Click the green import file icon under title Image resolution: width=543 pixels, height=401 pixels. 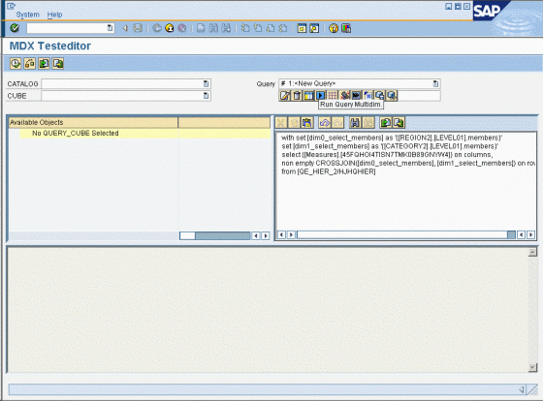pyautogui.click(x=44, y=63)
